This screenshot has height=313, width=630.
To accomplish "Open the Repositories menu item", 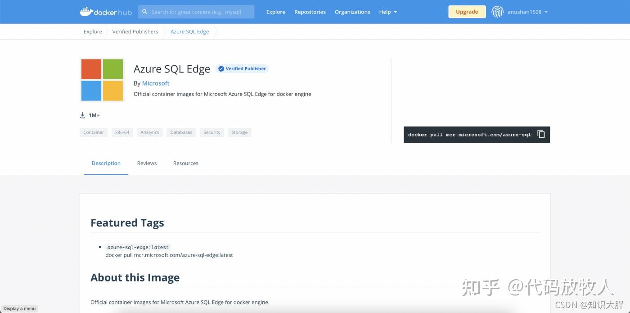I will coord(310,12).
